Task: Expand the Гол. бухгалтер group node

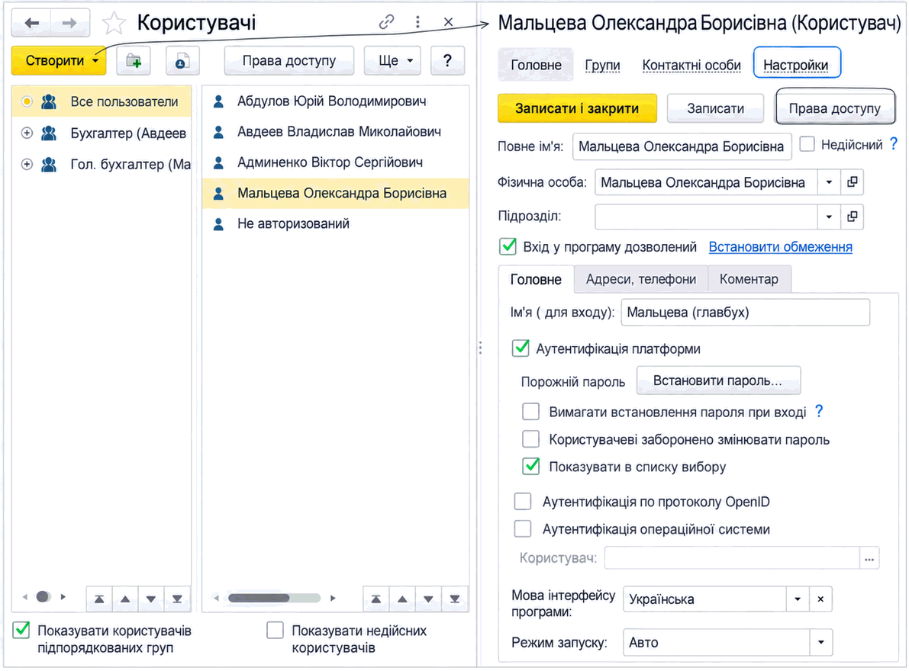Action: click(x=27, y=165)
